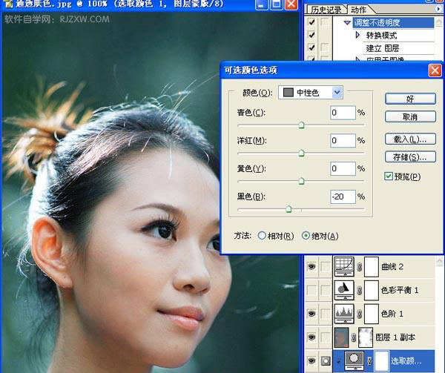Click the 黑色(B) slider handle
This screenshot has height=373, width=445.
289,209
